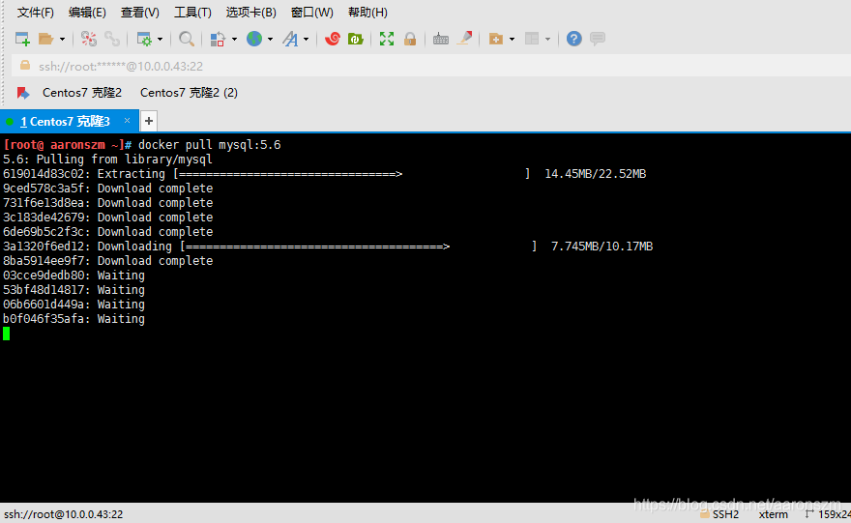Open the Centos7 克隆2 (2) quick link
This screenshot has width=851, height=523.
pos(189,93)
